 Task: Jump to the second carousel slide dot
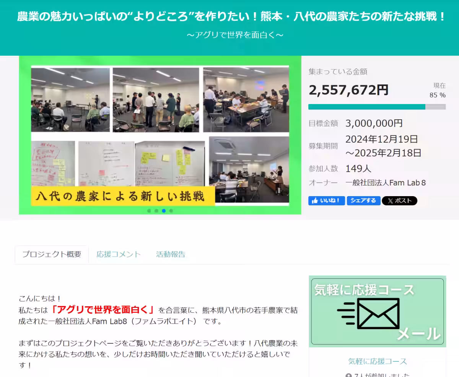(156, 211)
